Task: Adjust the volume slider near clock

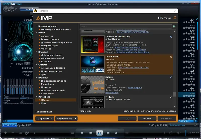Action: (186, 133)
